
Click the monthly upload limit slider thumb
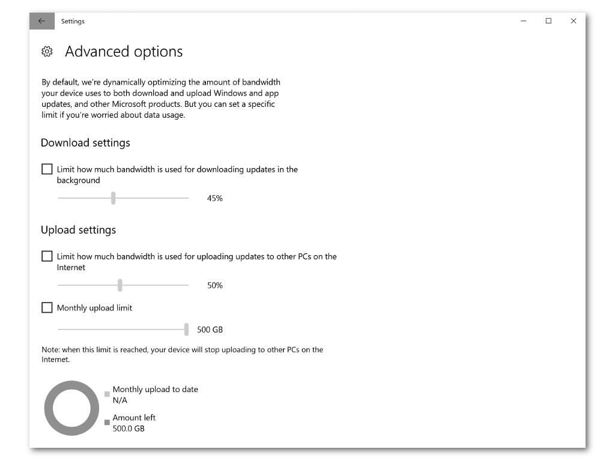pyautogui.click(x=186, y=330)
